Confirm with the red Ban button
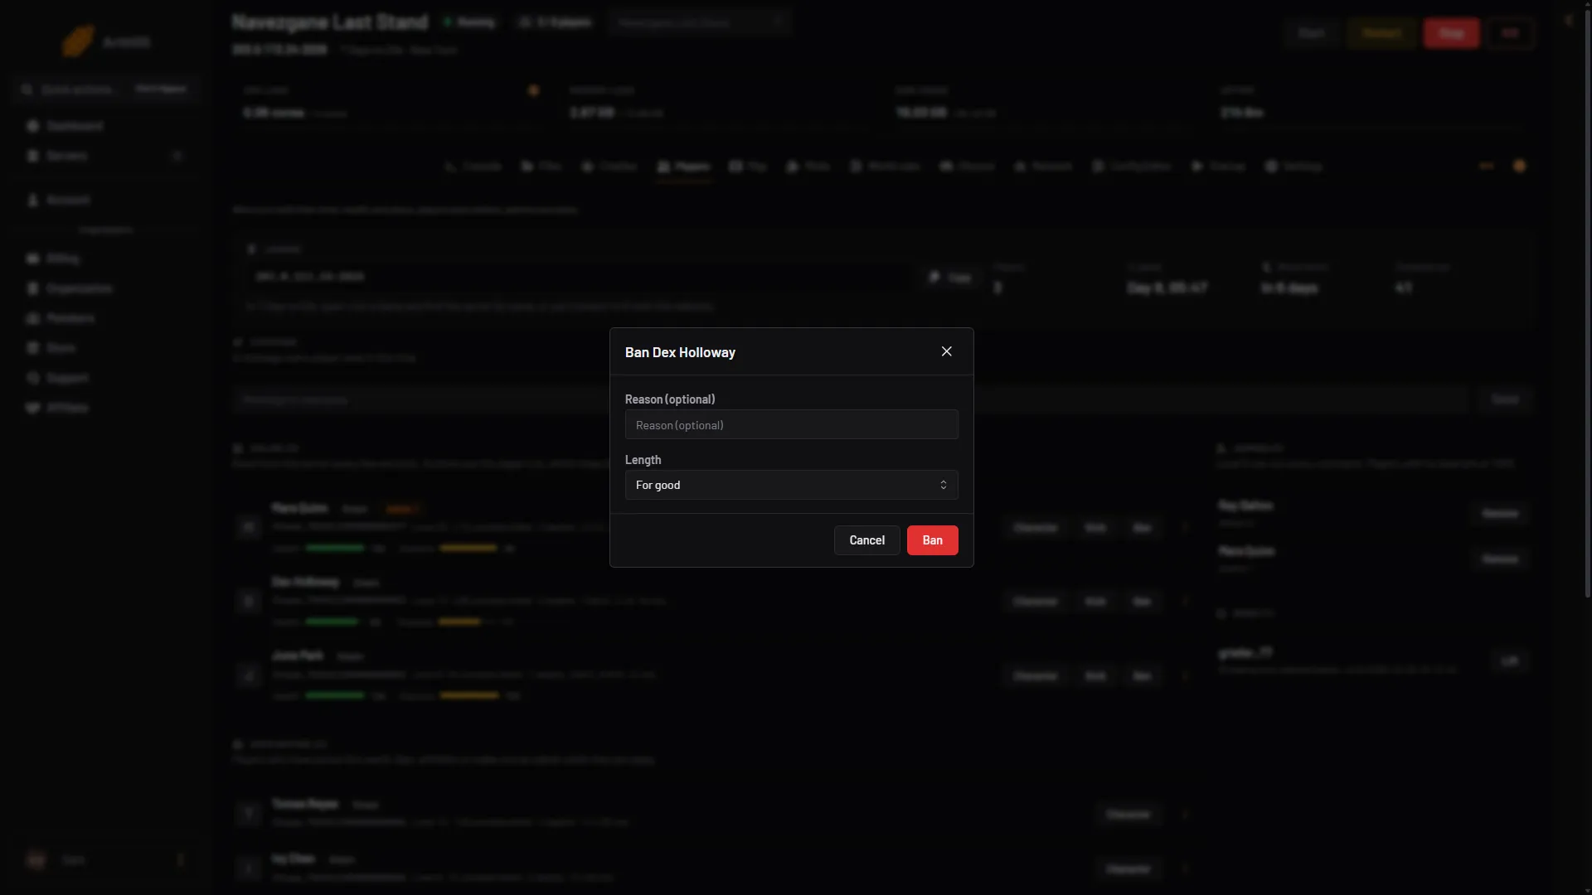This screenshot has width=1592, height=895. [x=932, y=540]
